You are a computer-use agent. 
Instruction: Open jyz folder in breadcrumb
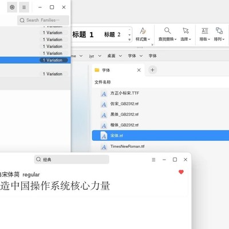[x=92, y=56]
